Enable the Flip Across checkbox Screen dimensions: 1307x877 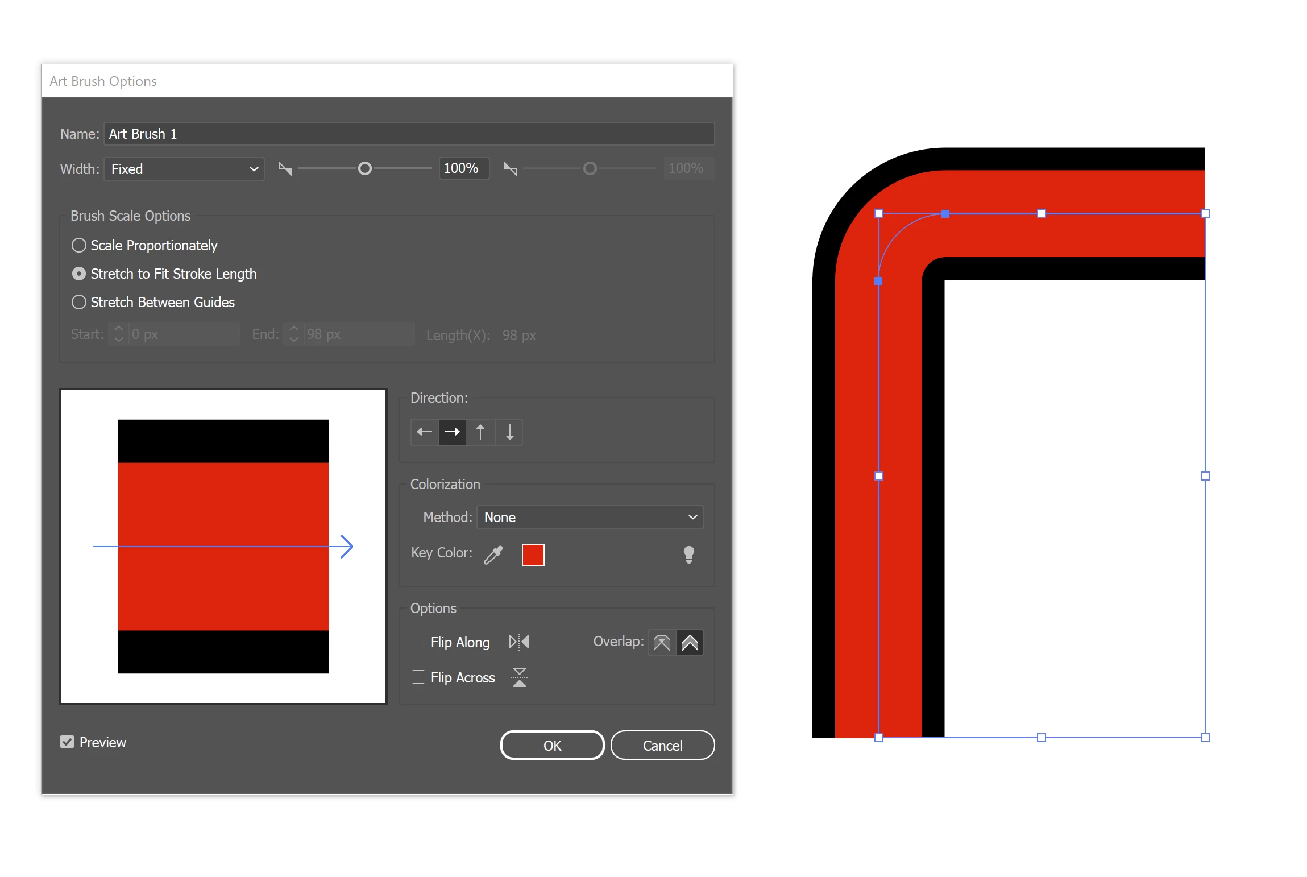[418, 677]
